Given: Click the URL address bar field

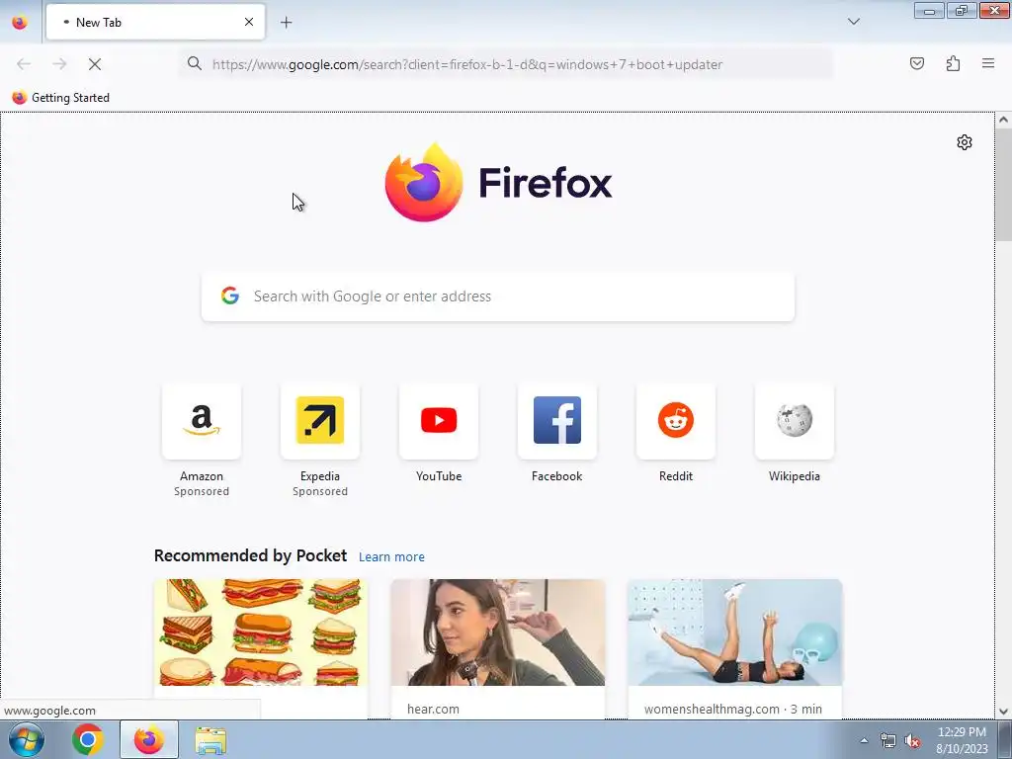Looking at the screenshot, I should point(507,64).
